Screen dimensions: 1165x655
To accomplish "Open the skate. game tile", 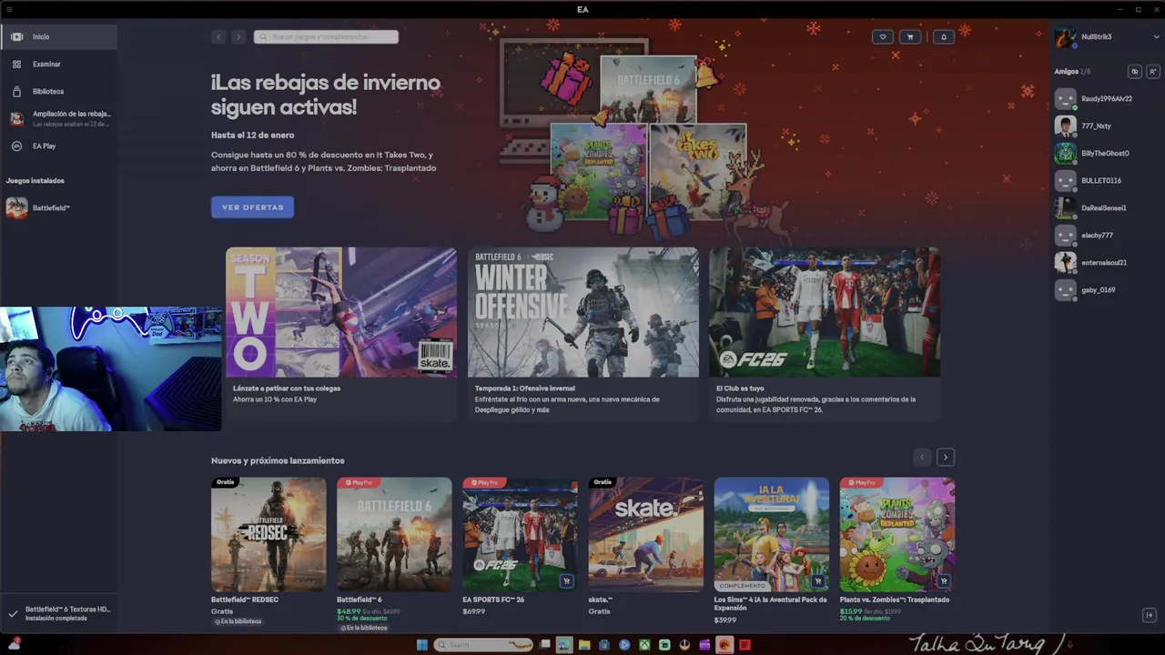I will (645, 535).
